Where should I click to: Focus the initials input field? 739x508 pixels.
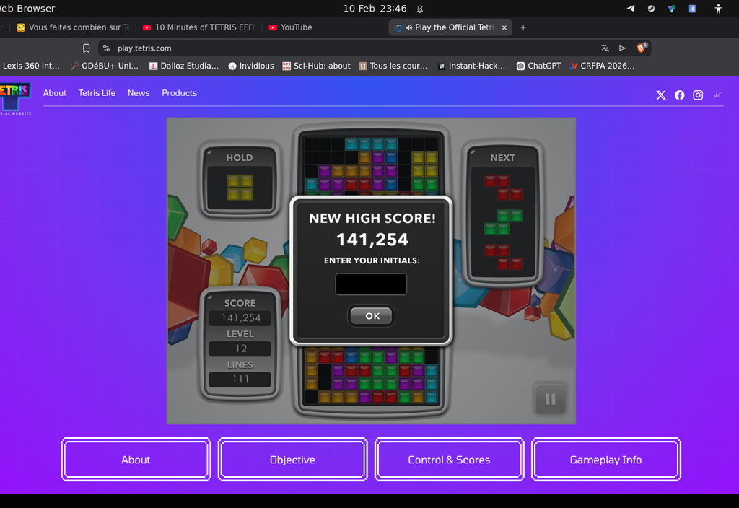371,284
